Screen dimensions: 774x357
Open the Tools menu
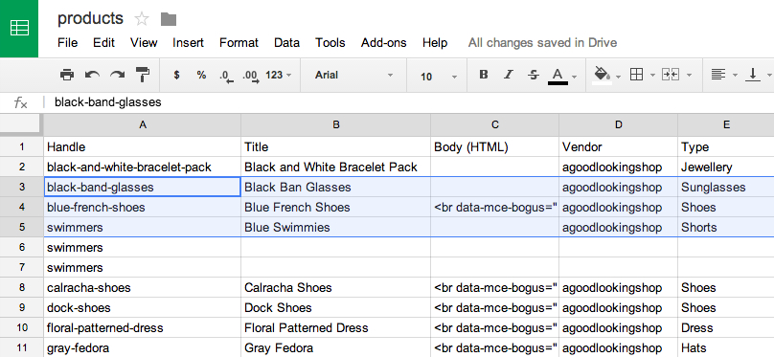click(330, 43)
